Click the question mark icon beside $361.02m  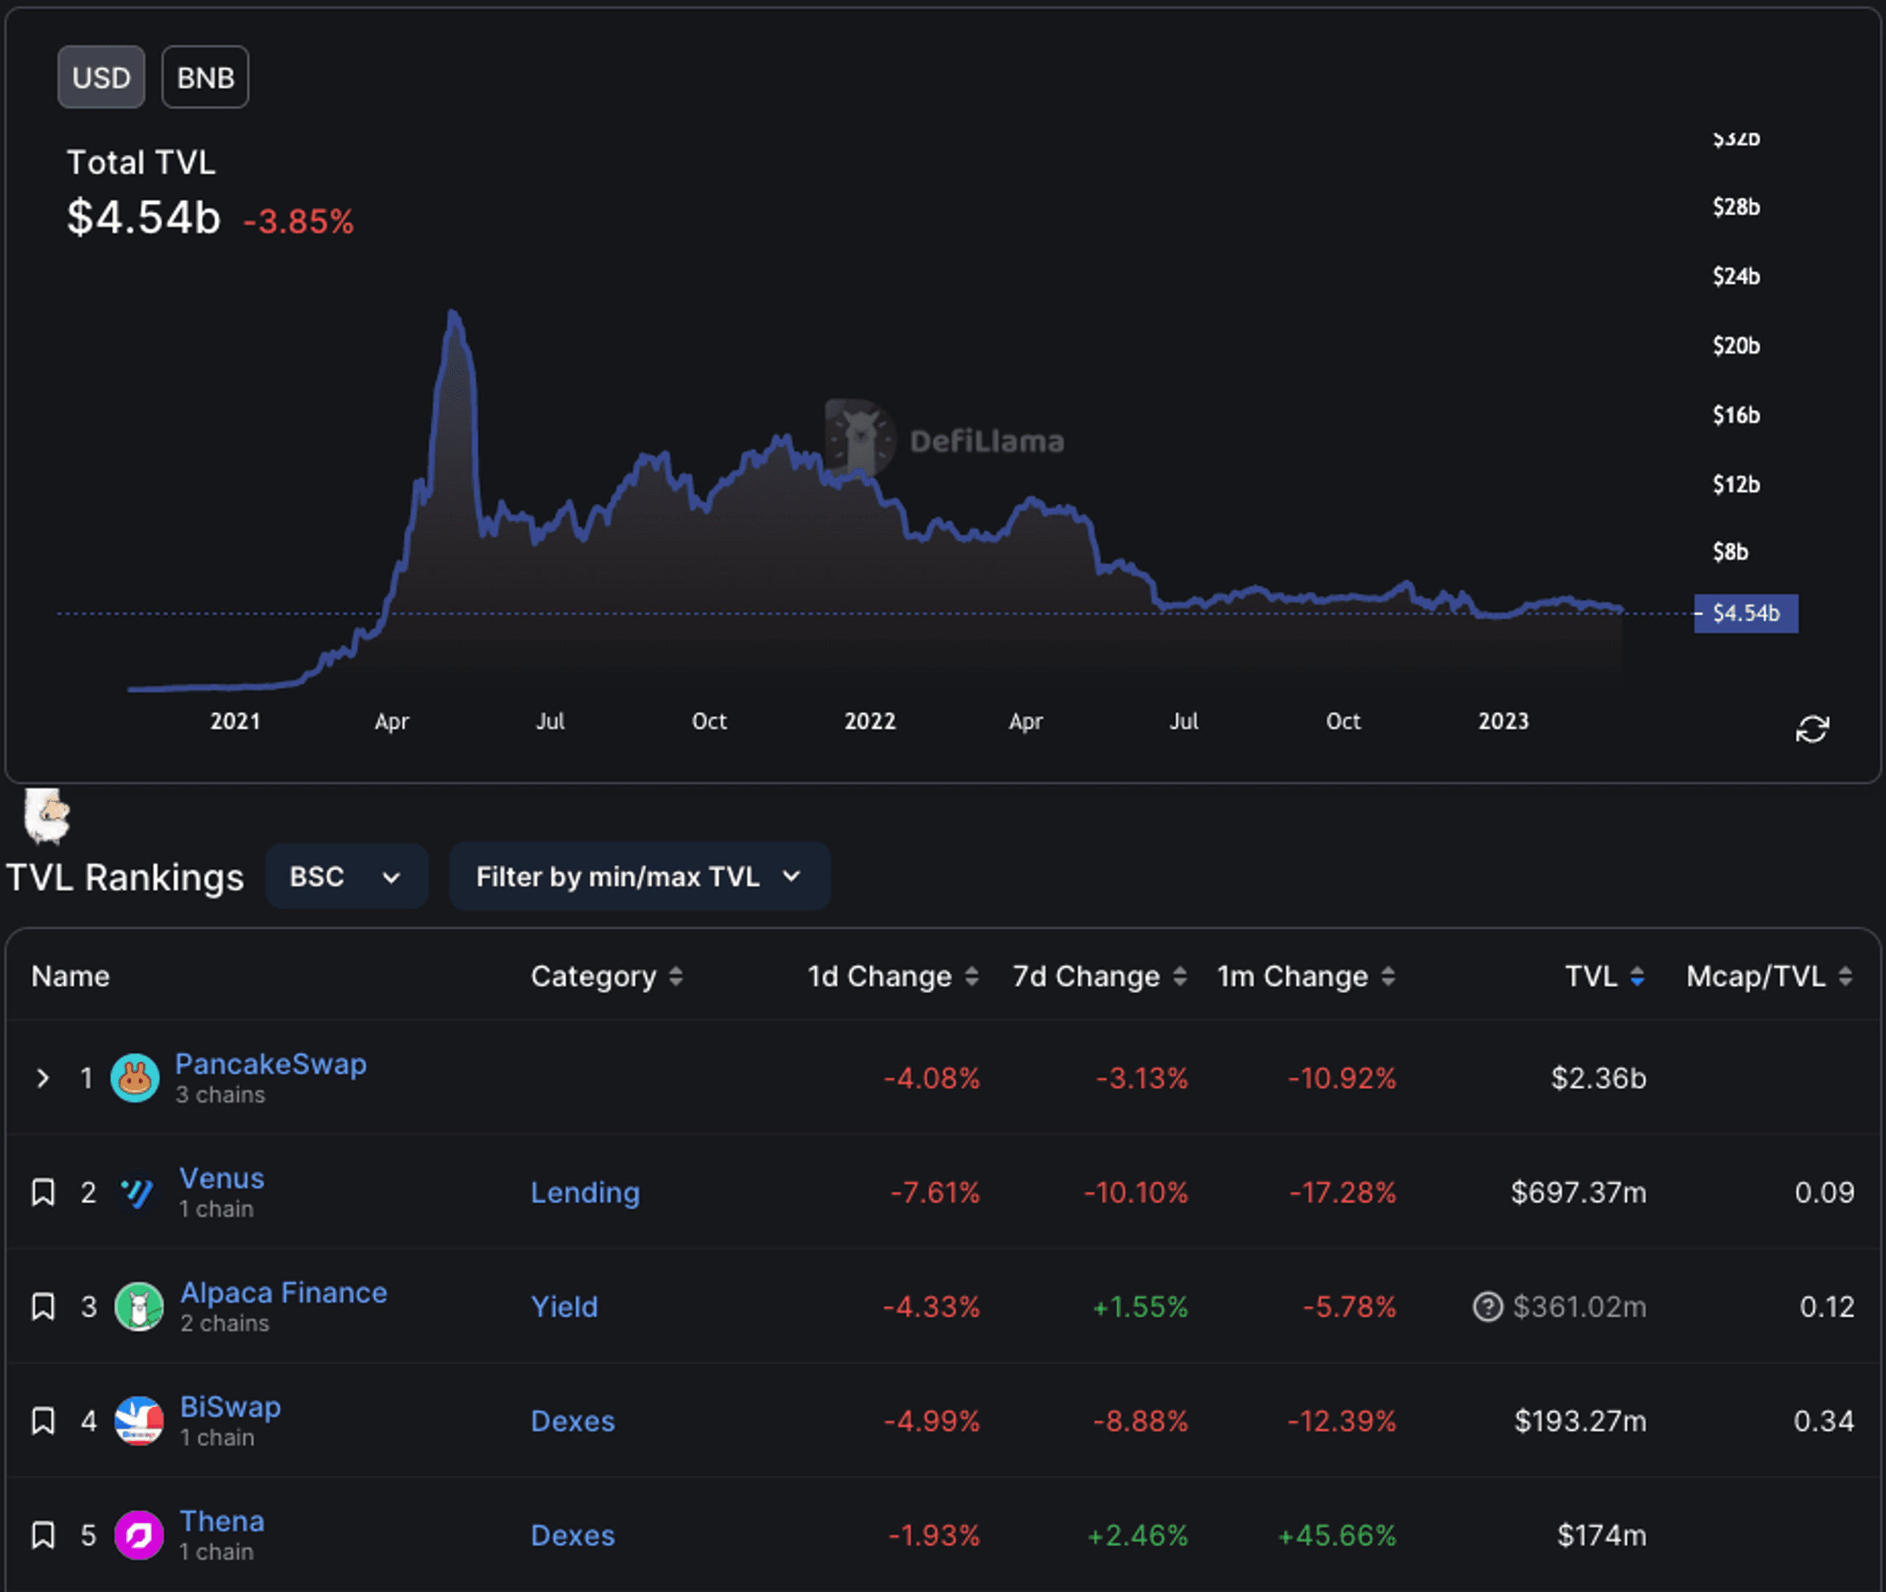point(1488,1307)
